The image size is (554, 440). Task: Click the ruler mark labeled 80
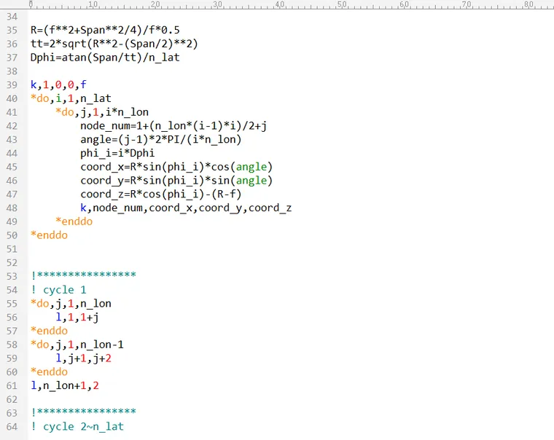[528, 4]
